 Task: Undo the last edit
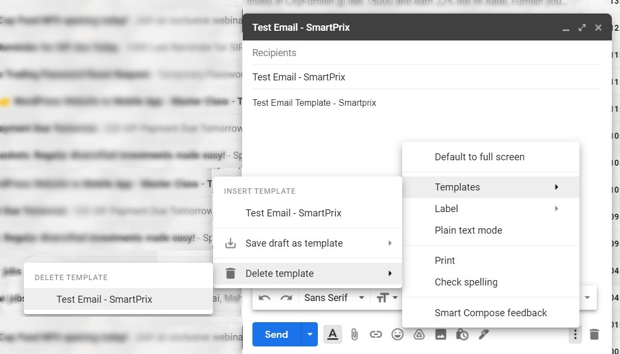click(264, 297)
